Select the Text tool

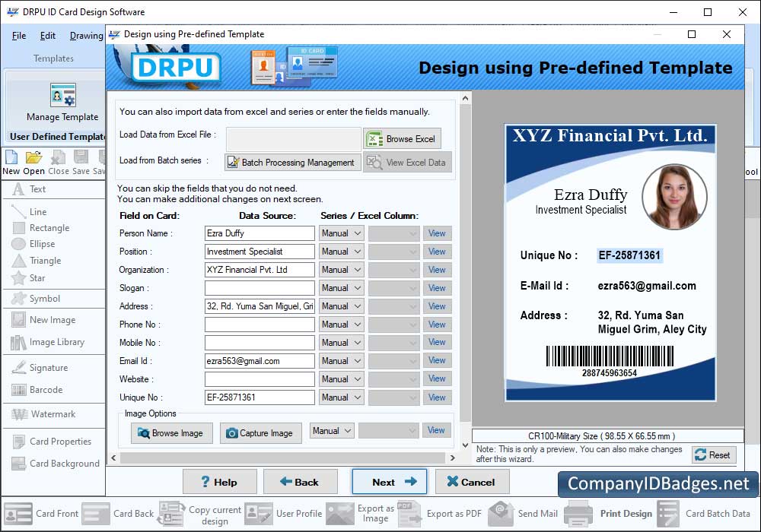(x=29, y=189)
